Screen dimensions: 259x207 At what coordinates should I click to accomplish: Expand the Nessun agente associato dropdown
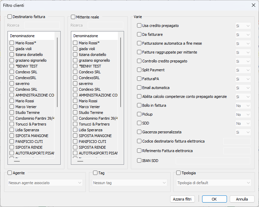click(45, 183)
